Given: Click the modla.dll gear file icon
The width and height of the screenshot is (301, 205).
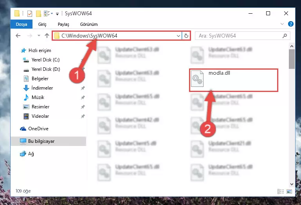Looking at the screenshot, I should pos(197,79).
